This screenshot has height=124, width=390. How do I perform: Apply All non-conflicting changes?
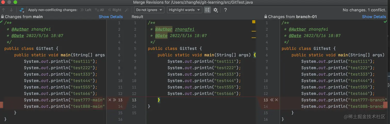point(100,10)
